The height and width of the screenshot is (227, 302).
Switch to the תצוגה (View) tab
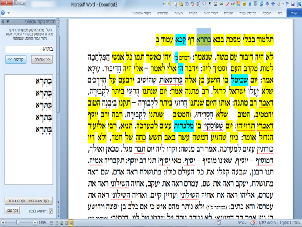(x=178, y=13)
